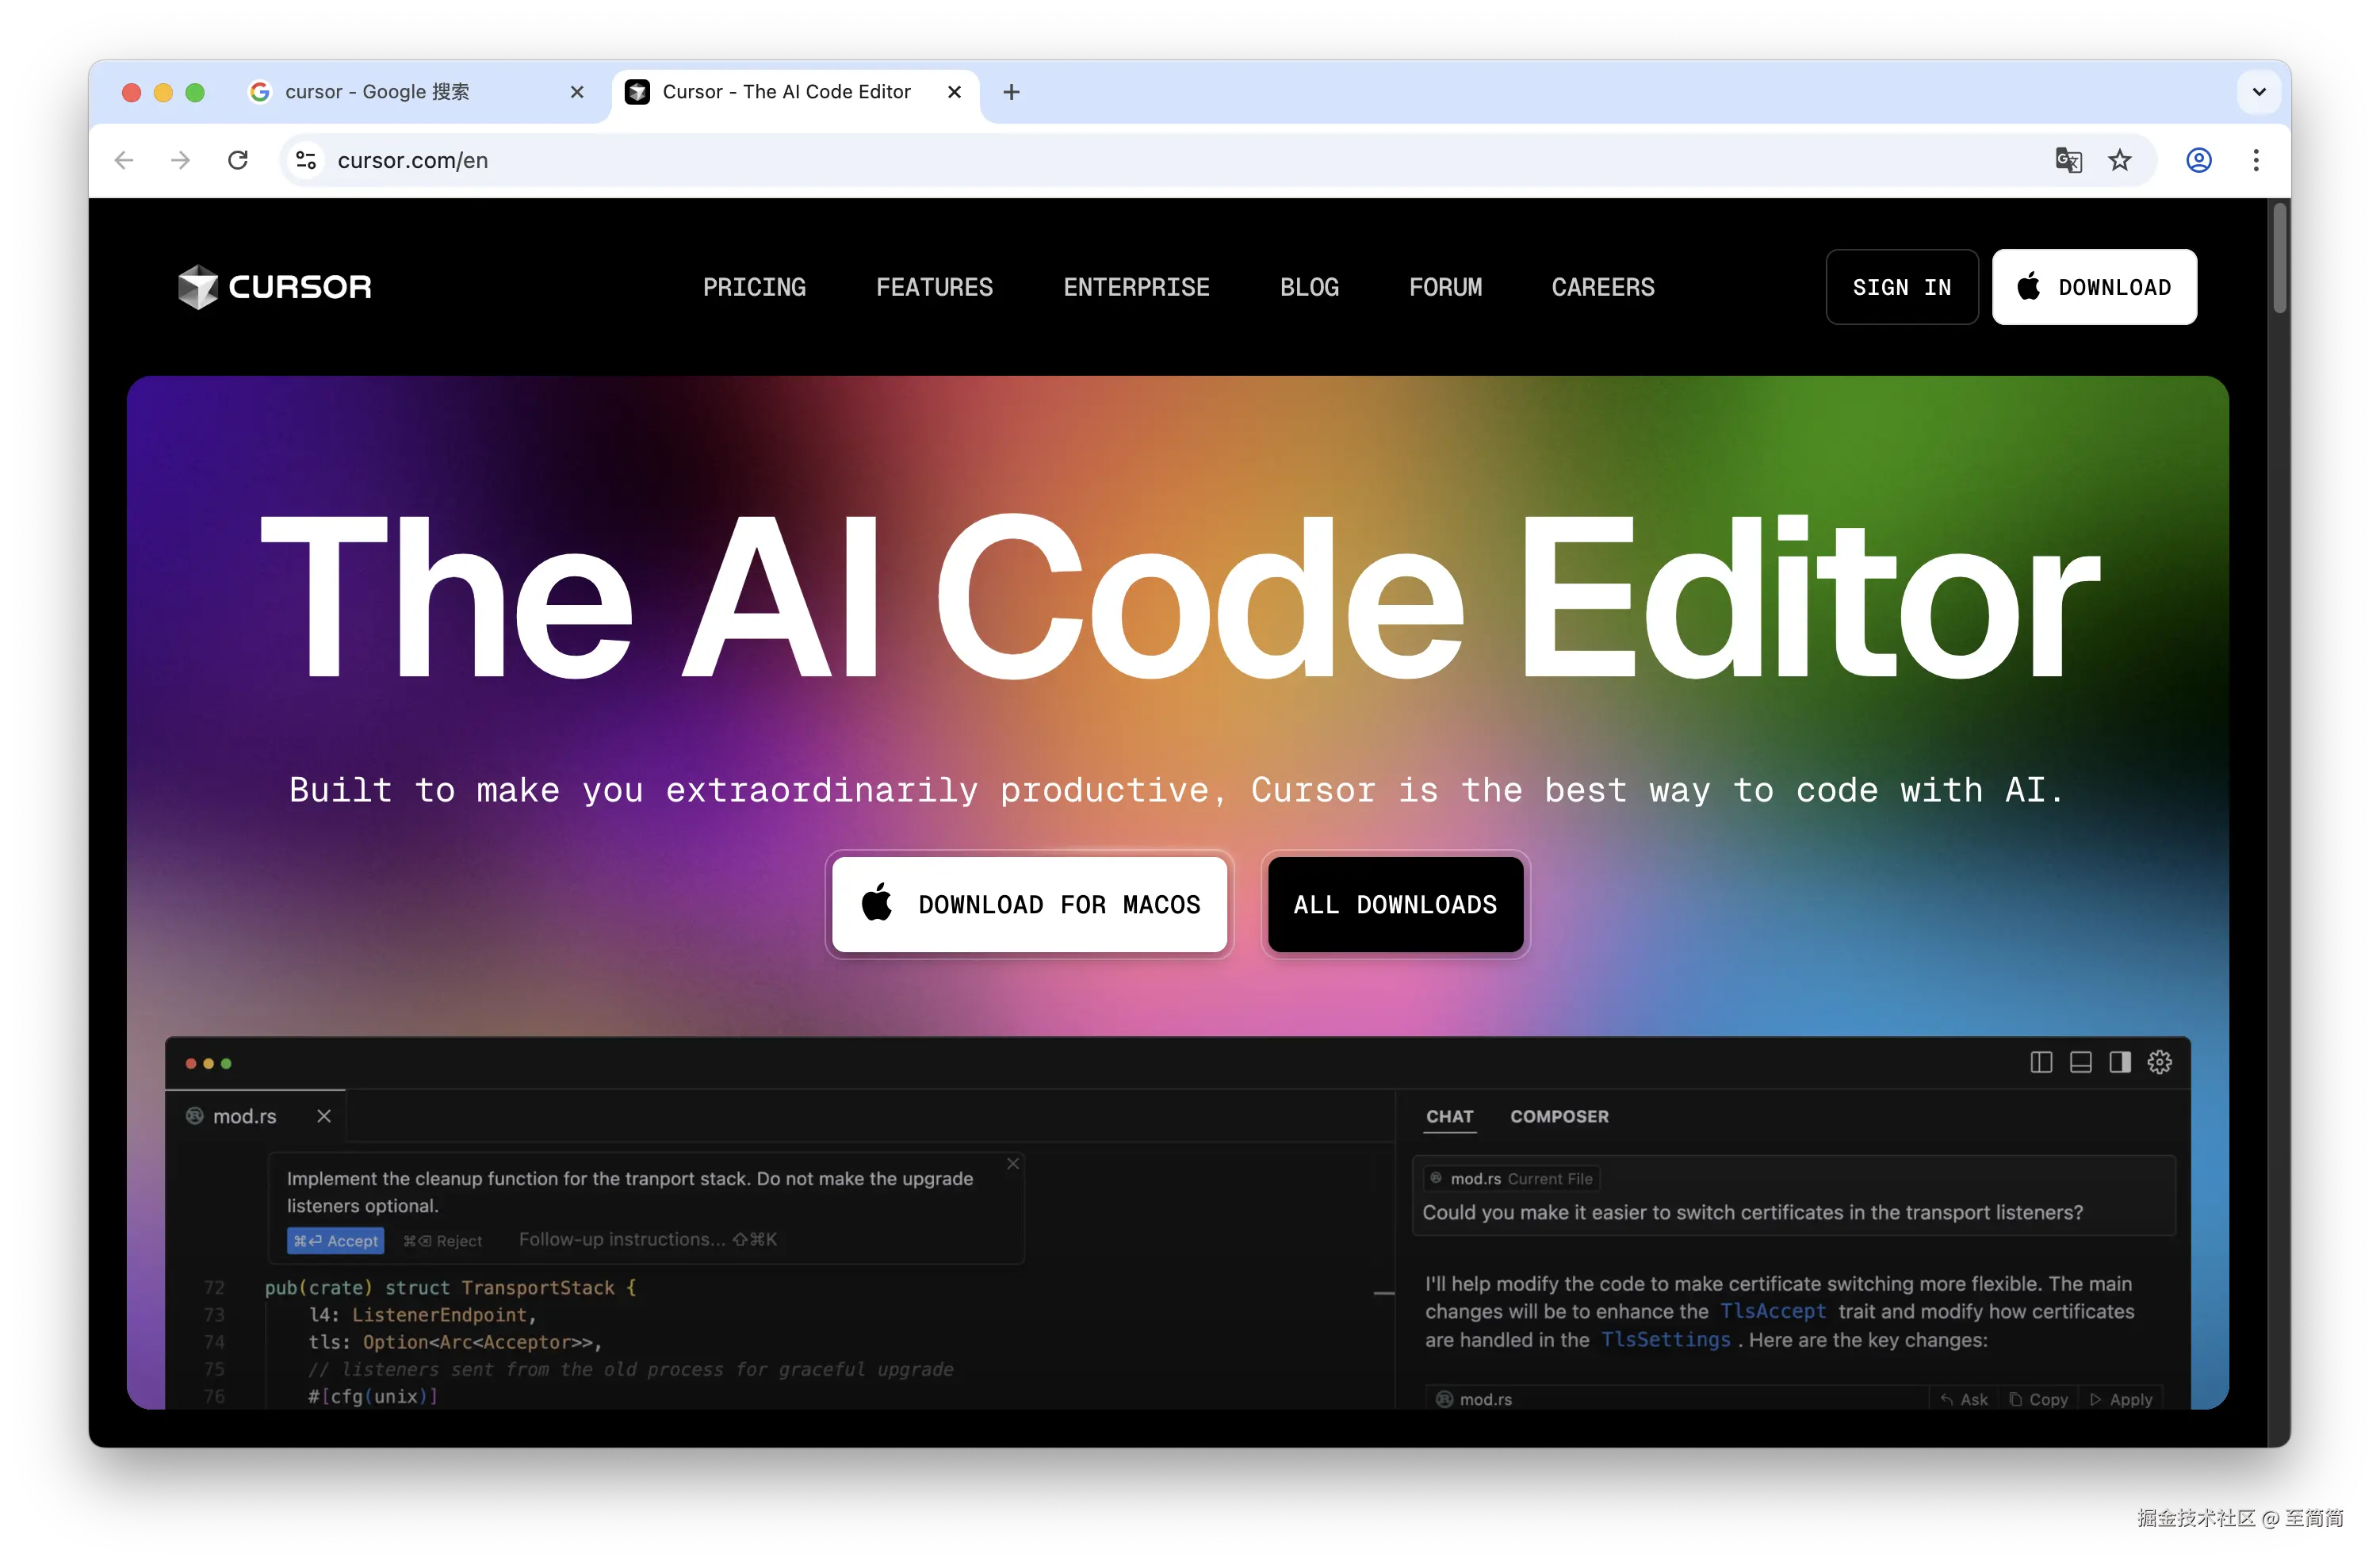Image resolution: width=2380 pixels, height=1565 pixels.
Task: View site information icon beside URL
Action: pyautogui.click(x=306, y=160)
